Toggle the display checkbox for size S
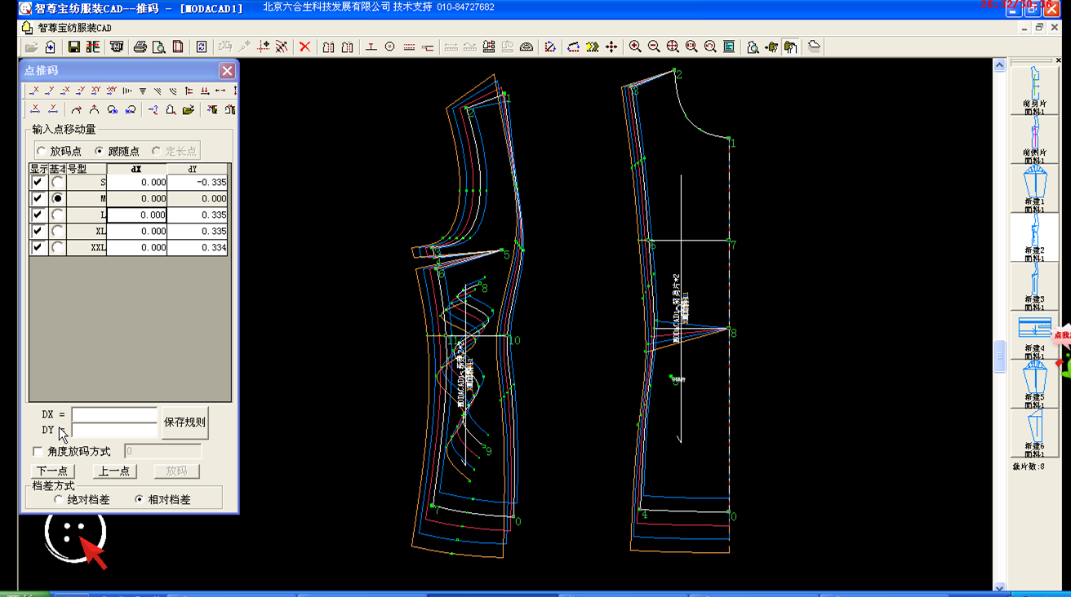Screen dimensions: 1071x597 coord(38,183)
